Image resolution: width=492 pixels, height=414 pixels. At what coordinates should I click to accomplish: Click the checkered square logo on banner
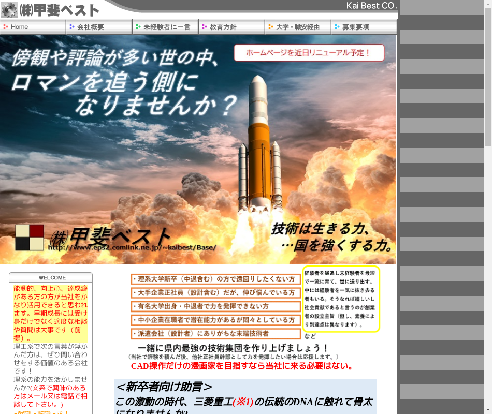pyautogui.click(x=30, y=238)
